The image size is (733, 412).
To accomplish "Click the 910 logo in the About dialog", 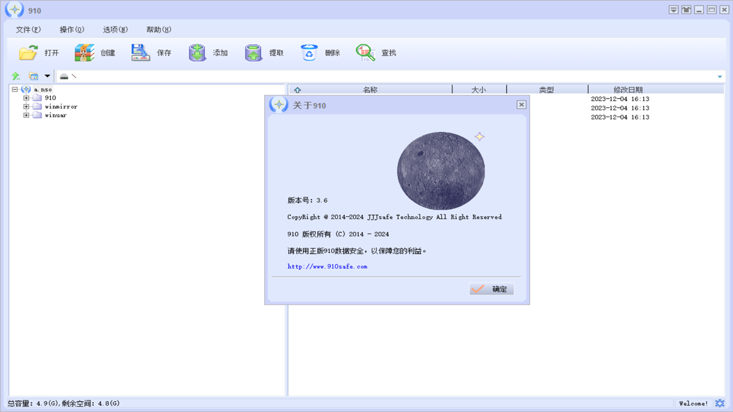I will point(278,105).
